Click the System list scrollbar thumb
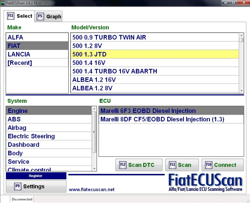This screenshot has width=250, height=203. click(x=94, y=132)
